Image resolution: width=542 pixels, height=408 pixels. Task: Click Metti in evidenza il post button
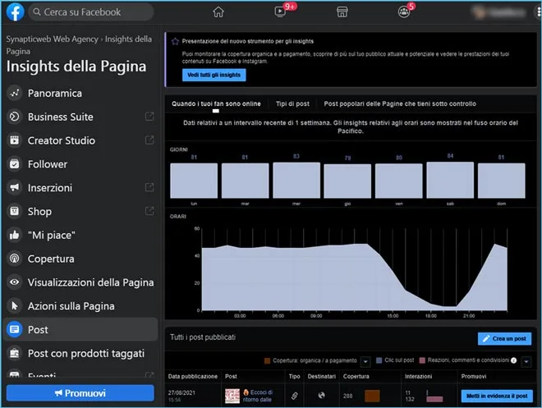coord(497,396)
